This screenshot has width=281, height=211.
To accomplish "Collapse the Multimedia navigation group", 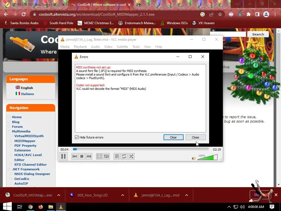I will [x=9, y=131].
